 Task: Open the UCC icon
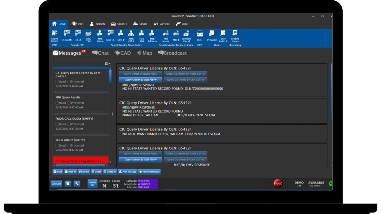click(x=200, y=35)
